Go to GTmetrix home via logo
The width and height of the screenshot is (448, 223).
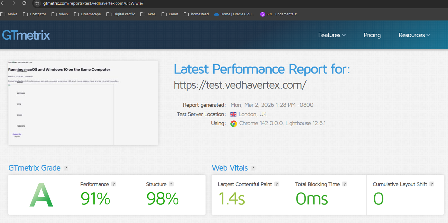coord(26,35)
